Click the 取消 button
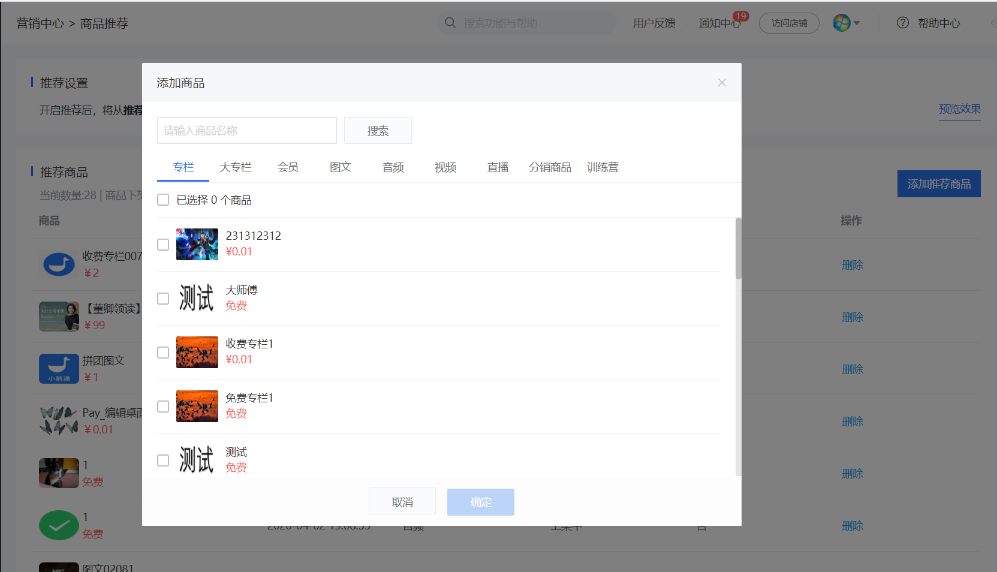This screenshot has height=572, width=997. point(402,502)
